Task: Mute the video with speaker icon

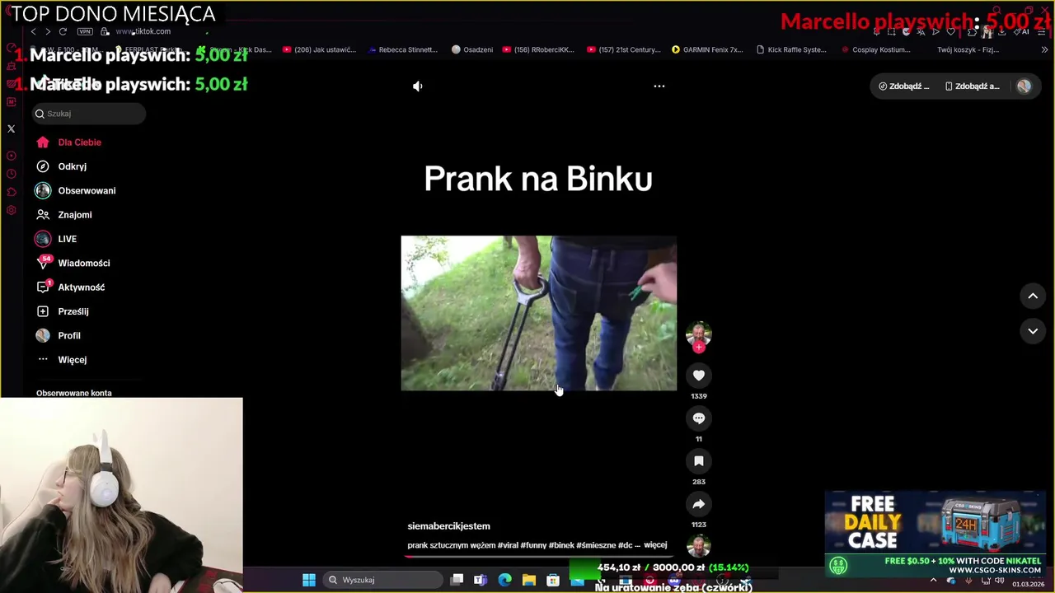Action: coord(418,86)
